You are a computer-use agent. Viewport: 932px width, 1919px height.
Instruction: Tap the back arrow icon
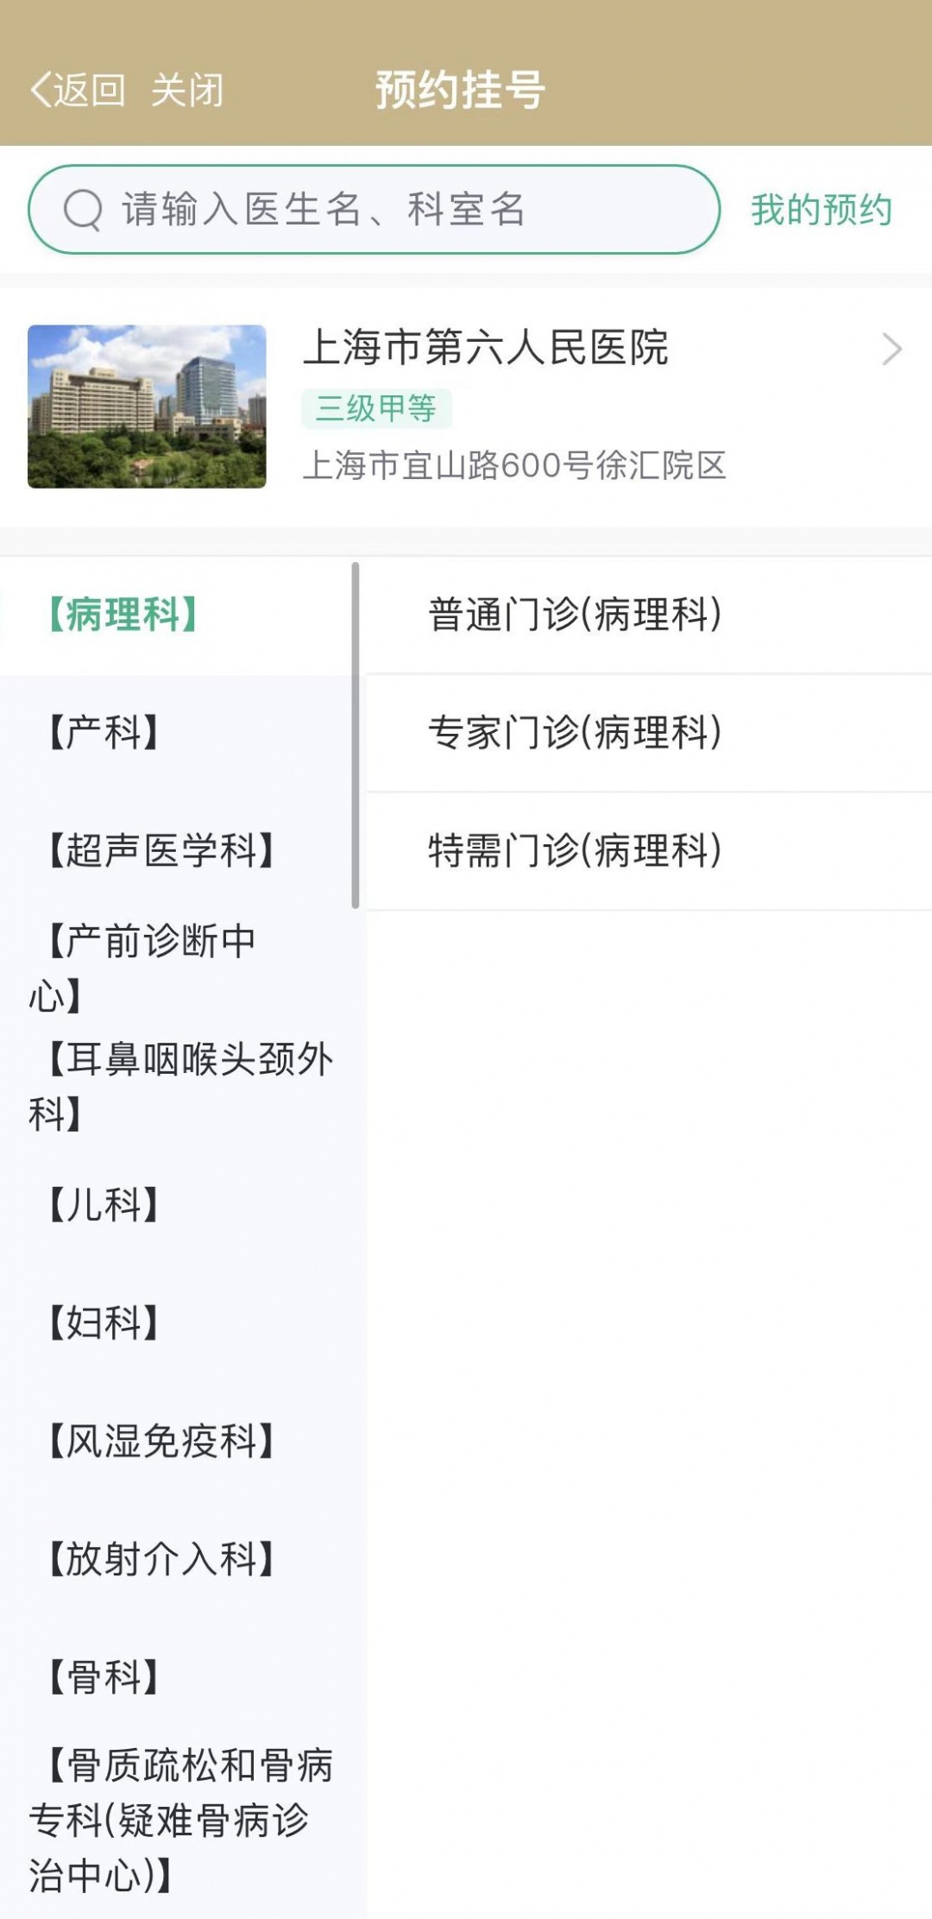coord(41,90)
